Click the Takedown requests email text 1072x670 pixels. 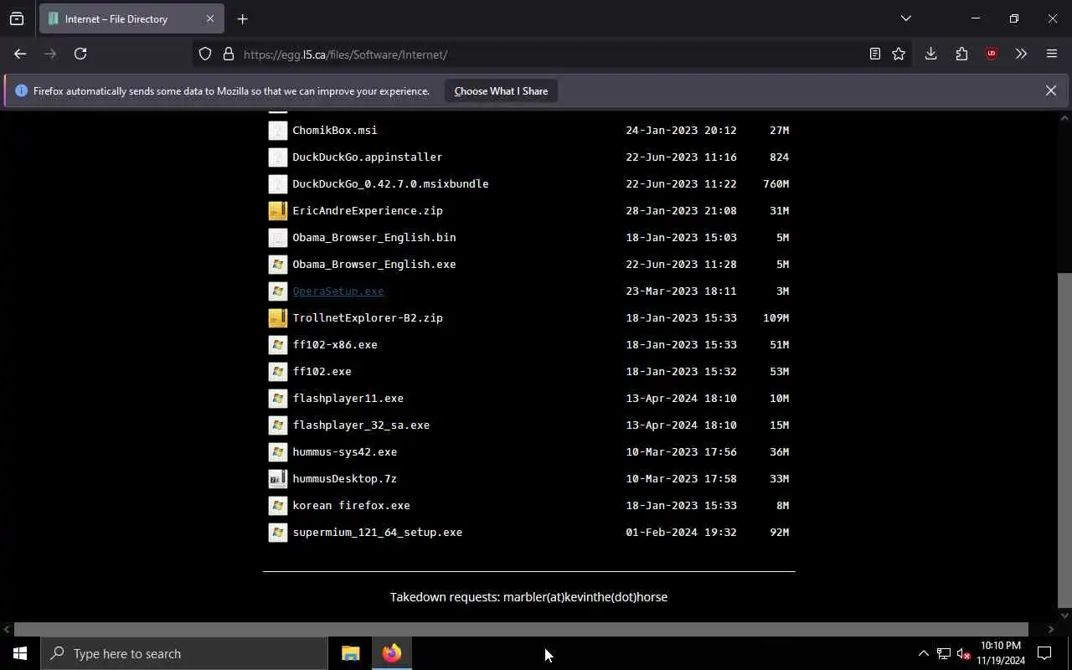pyautogui.click(x=528, y=597)
